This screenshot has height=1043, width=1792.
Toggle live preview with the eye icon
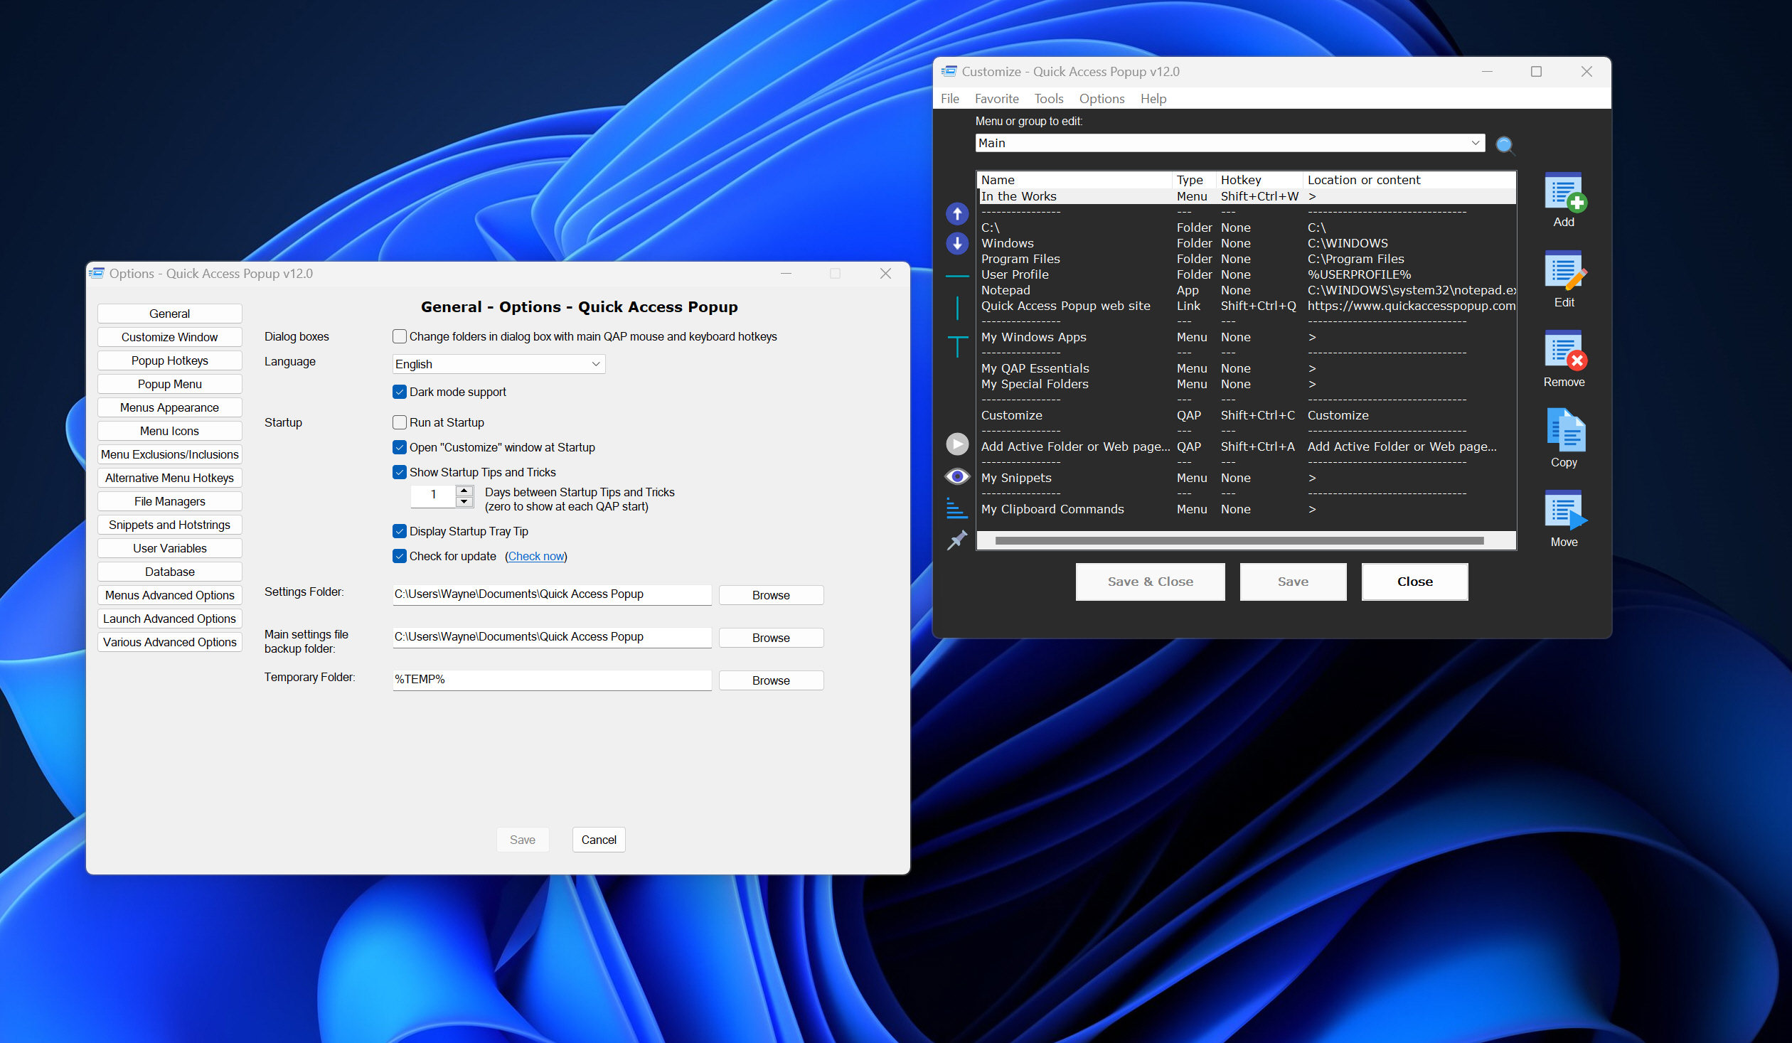(957, 476)
